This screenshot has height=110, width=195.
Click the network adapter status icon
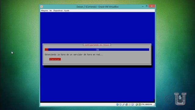click(126, 105)
